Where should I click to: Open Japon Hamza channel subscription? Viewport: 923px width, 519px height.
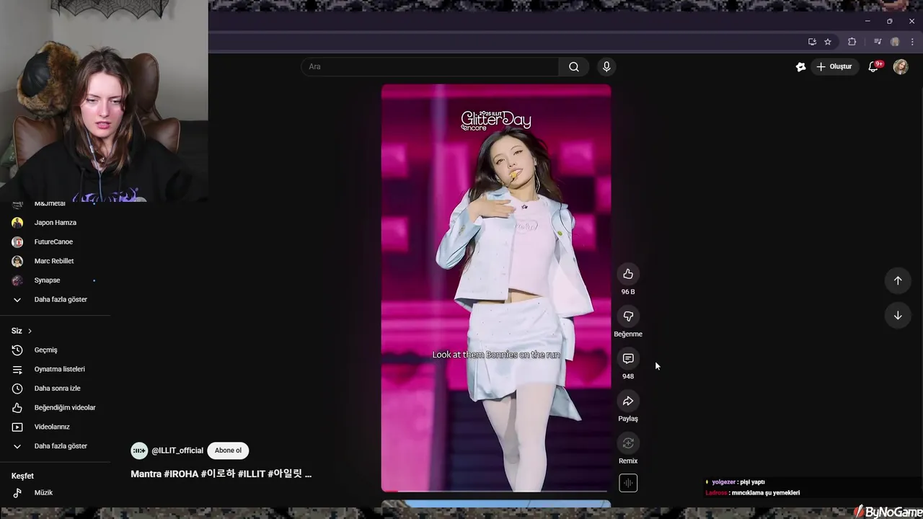(x=56, y=223)
